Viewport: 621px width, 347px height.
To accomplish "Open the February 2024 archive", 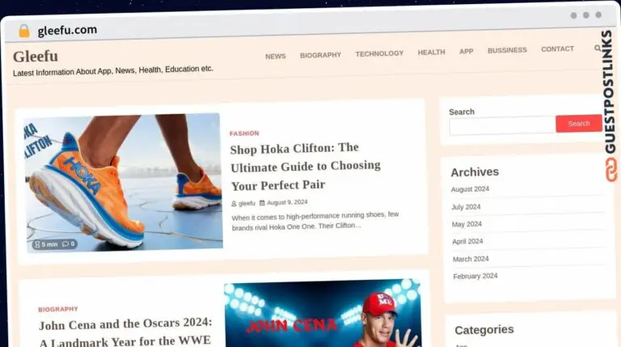I will (475, 276).
